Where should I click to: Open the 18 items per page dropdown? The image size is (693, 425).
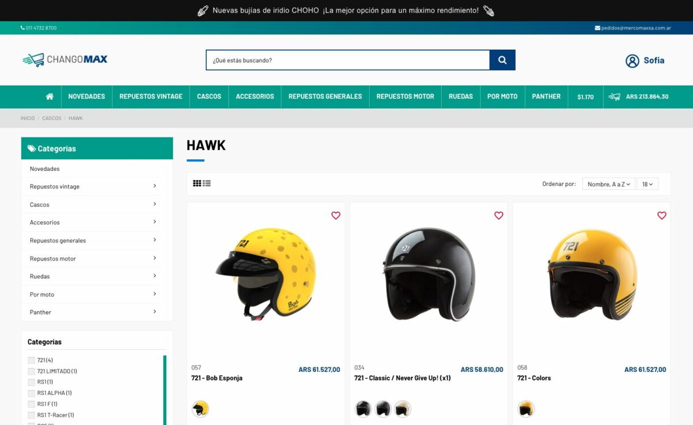coord(647,184)
